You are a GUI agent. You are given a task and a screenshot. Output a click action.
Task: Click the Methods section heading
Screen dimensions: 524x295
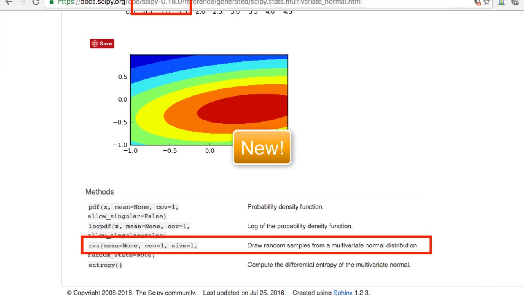pos(99,192)
